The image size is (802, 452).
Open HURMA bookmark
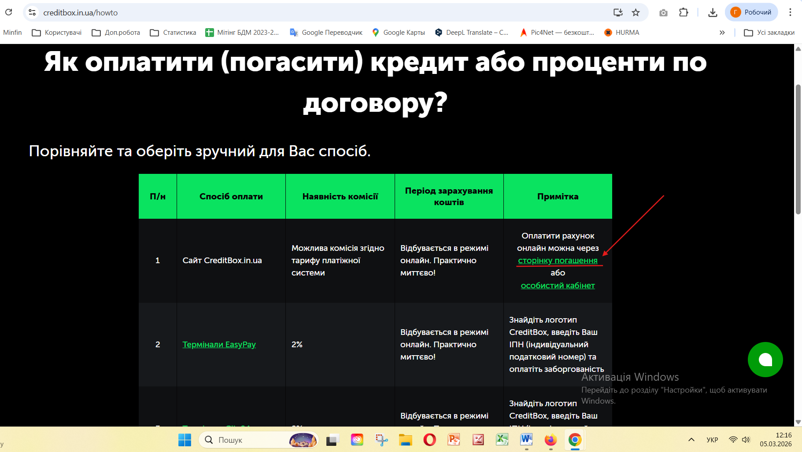pos(621,33)
